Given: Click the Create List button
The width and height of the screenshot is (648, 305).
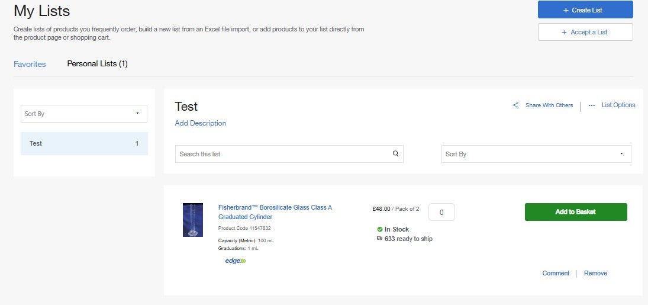Looking at the screenshot, I should coord(585,10).
